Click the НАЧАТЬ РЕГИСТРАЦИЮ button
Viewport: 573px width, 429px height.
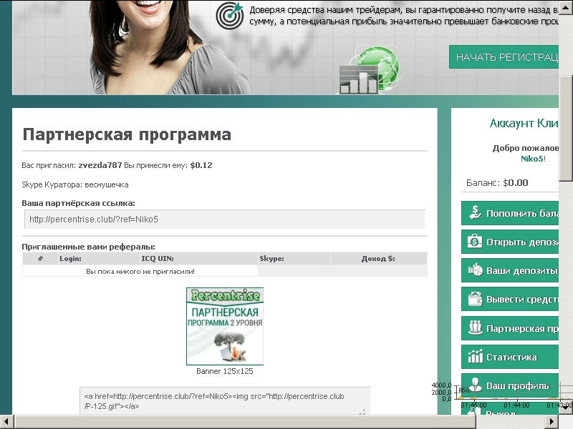pyautogui.click(x=504, y=57)
